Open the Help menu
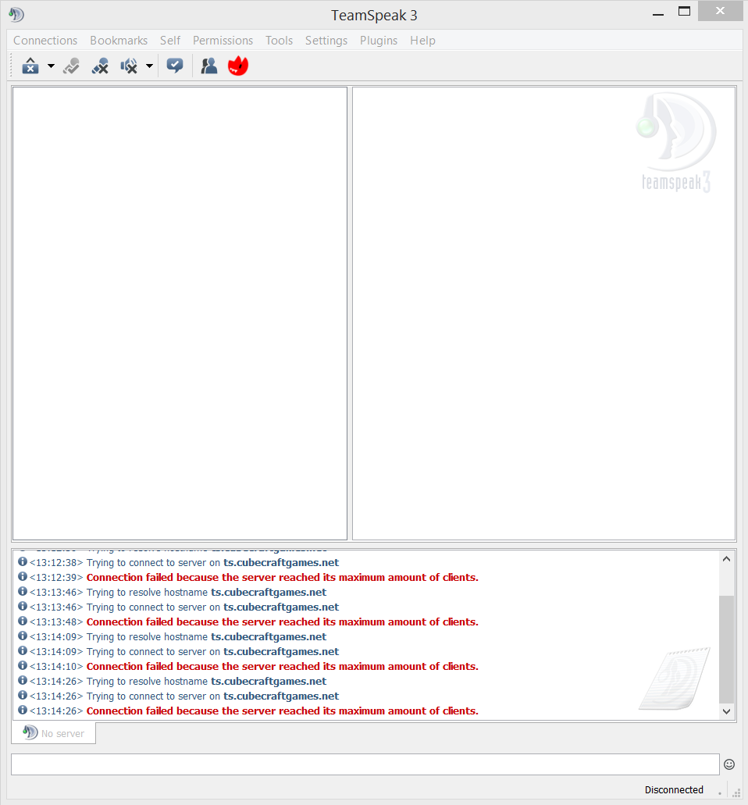Image resolution: width=748 pixels, height=805 pixels. click(422, 41)
